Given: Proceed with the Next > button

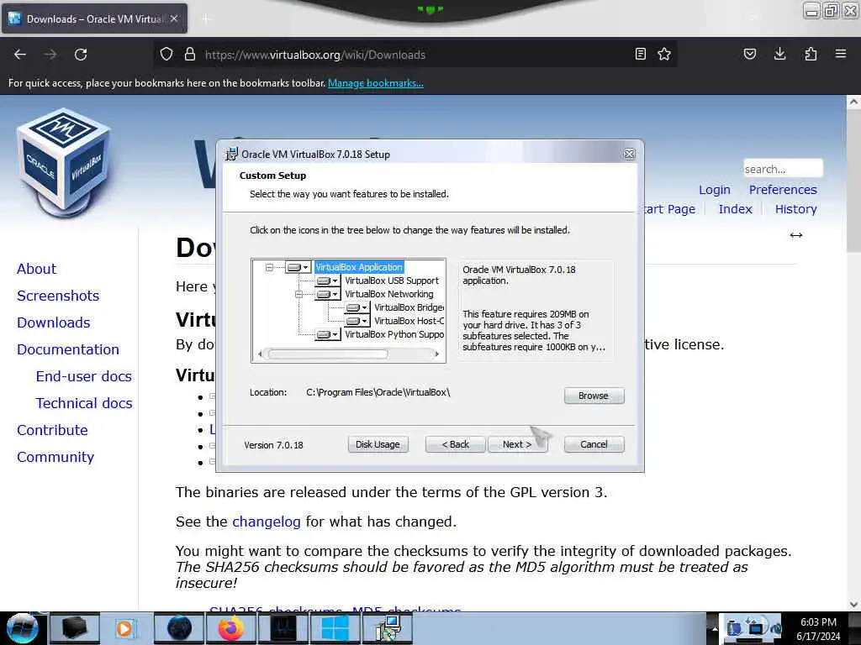Looking at the screenshot, I should [517, 444].
